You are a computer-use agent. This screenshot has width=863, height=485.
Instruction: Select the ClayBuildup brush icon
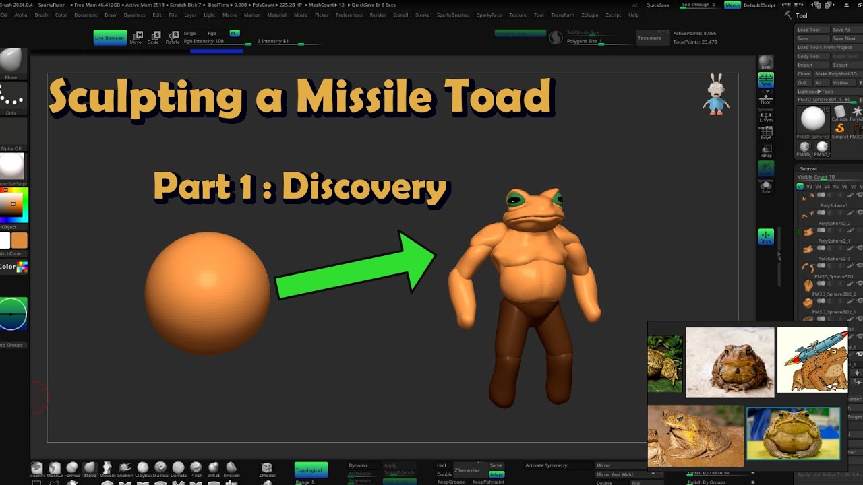click(143, 470)
